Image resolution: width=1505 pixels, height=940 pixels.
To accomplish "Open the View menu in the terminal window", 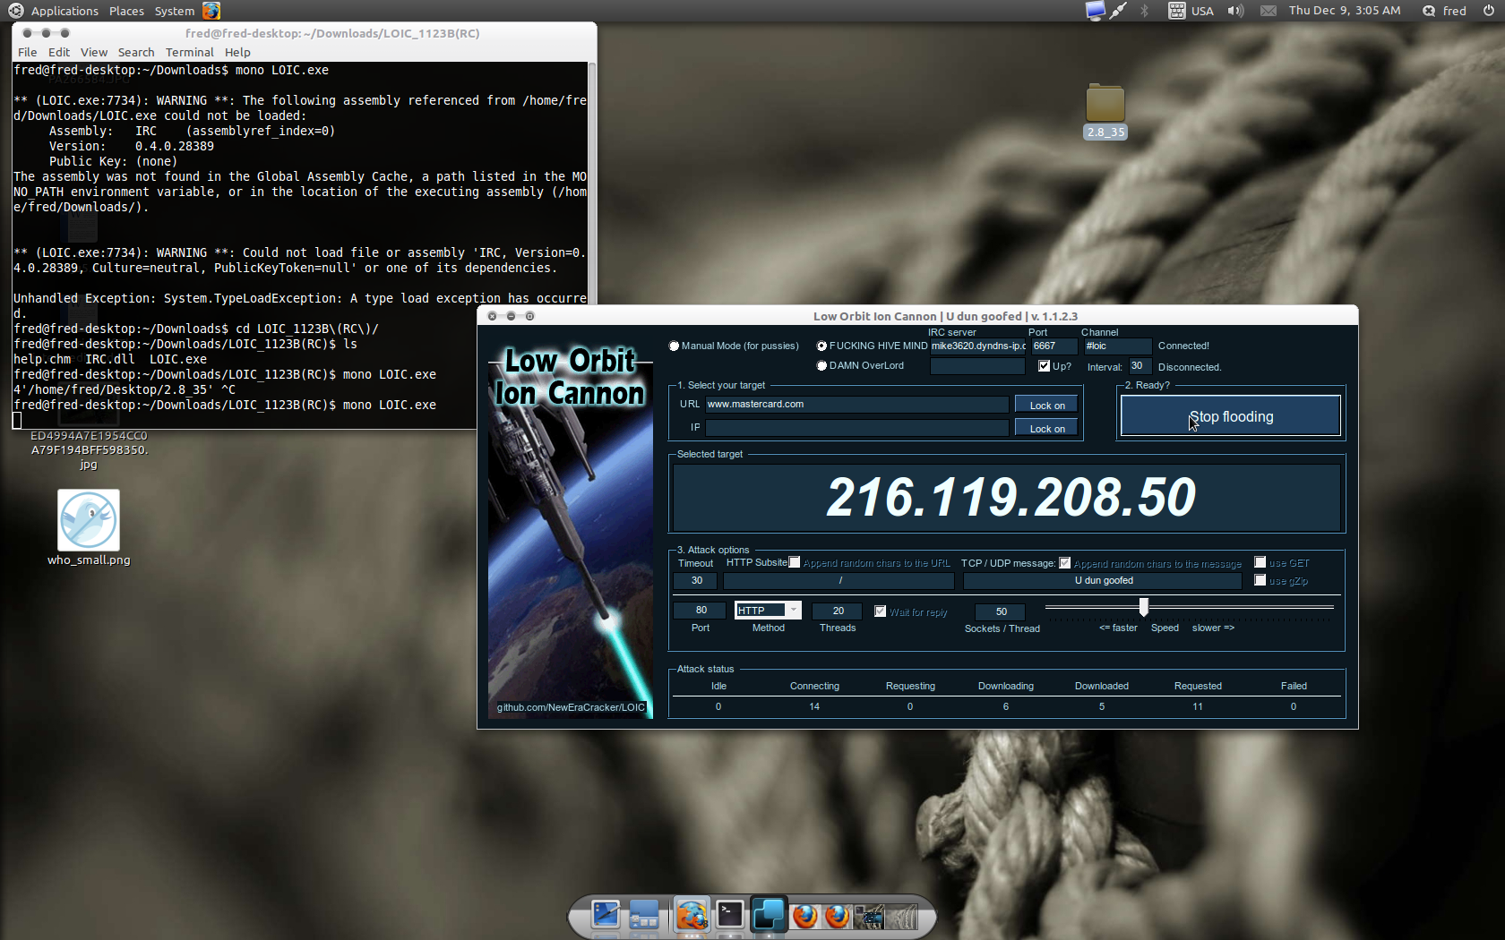I will [x=94, y=52].
